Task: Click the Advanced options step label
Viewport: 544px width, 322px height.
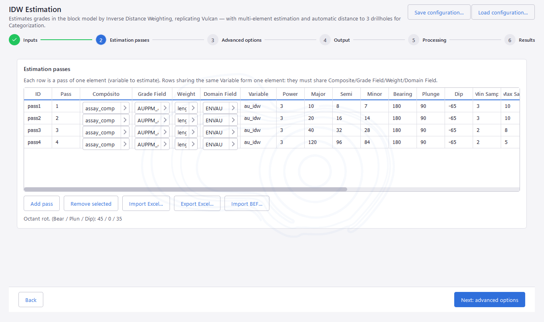Action: click(x=242, y=40)
